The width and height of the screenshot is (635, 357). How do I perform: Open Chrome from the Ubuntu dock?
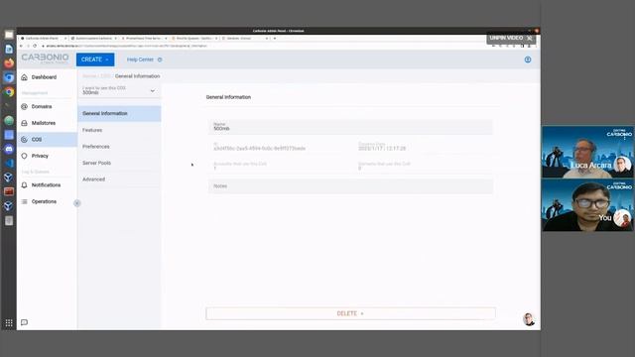9,92
